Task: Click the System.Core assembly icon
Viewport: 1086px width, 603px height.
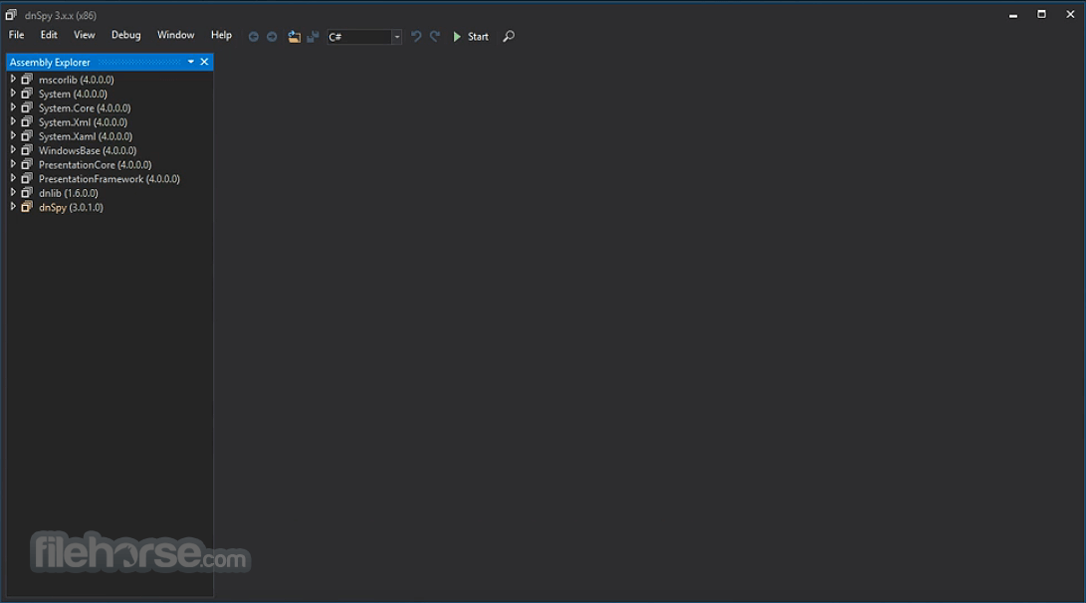Action: (x=26, y=107)
